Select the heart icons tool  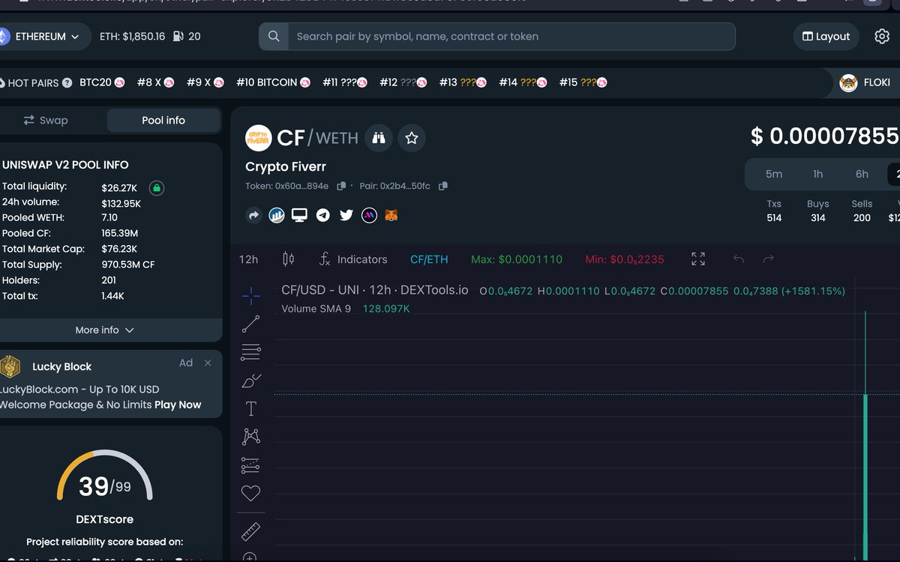[x=251, y=493]
